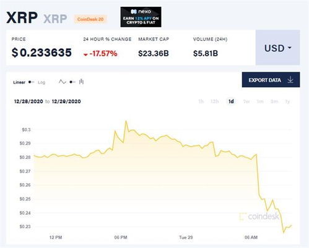Select the 12h time range tab
The width and height of the screenshot is (309, 248).
click(214, 101)
